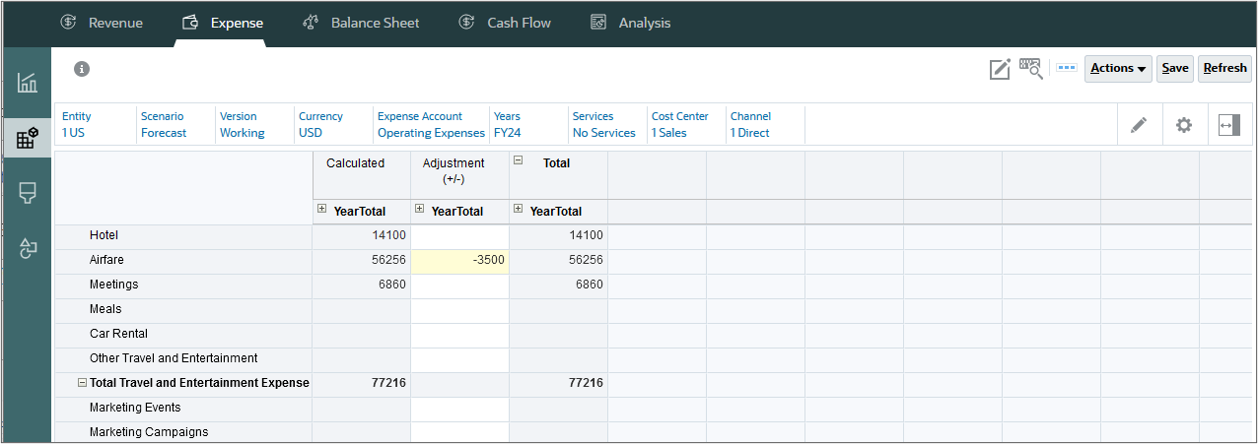
Task: Click Calculated total value 77216
Action: 362,384
